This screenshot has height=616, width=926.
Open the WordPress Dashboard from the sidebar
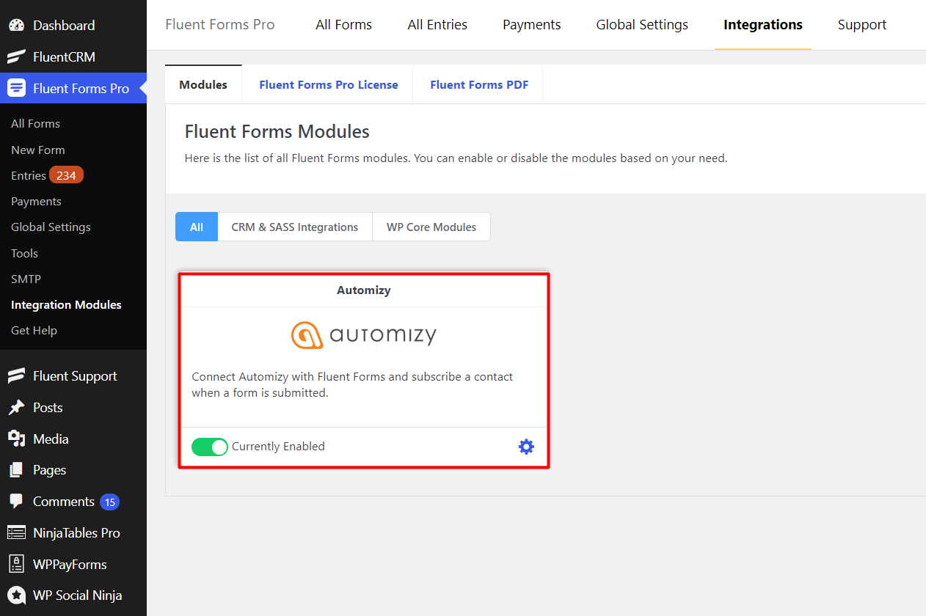point(17,24)
